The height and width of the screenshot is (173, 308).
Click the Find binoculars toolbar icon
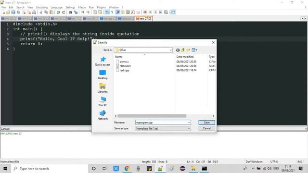(70, 12)
